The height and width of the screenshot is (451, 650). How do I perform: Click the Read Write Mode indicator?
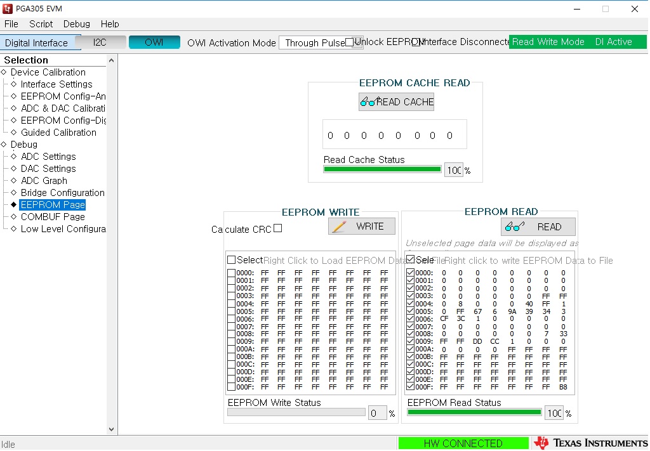pyautogui.click(x=548, y=42)
